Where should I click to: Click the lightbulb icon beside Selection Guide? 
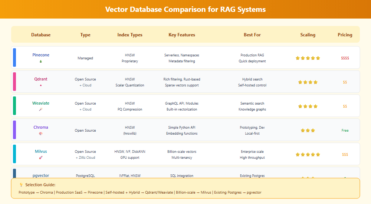pos(21,185)
